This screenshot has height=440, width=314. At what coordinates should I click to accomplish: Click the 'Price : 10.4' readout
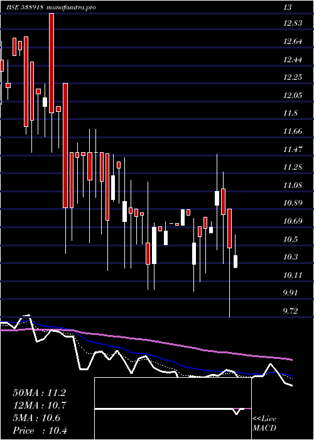[x=40, y=431]
